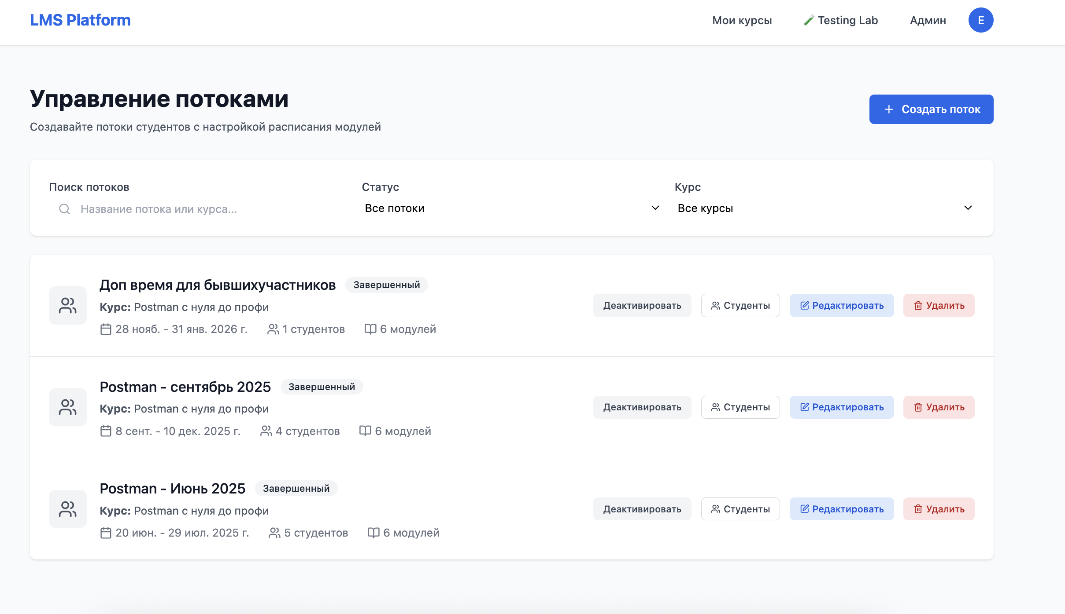Click the calendar icon next to '28 нояб. - 31 янв. 2026'

click(106, 329)
